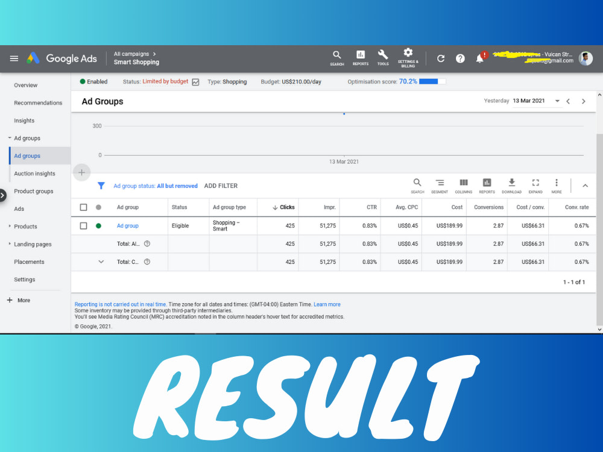The width and height of the screenshot is (603, 452).
Task: Open table Reports icon
Action: coord(487,186)
